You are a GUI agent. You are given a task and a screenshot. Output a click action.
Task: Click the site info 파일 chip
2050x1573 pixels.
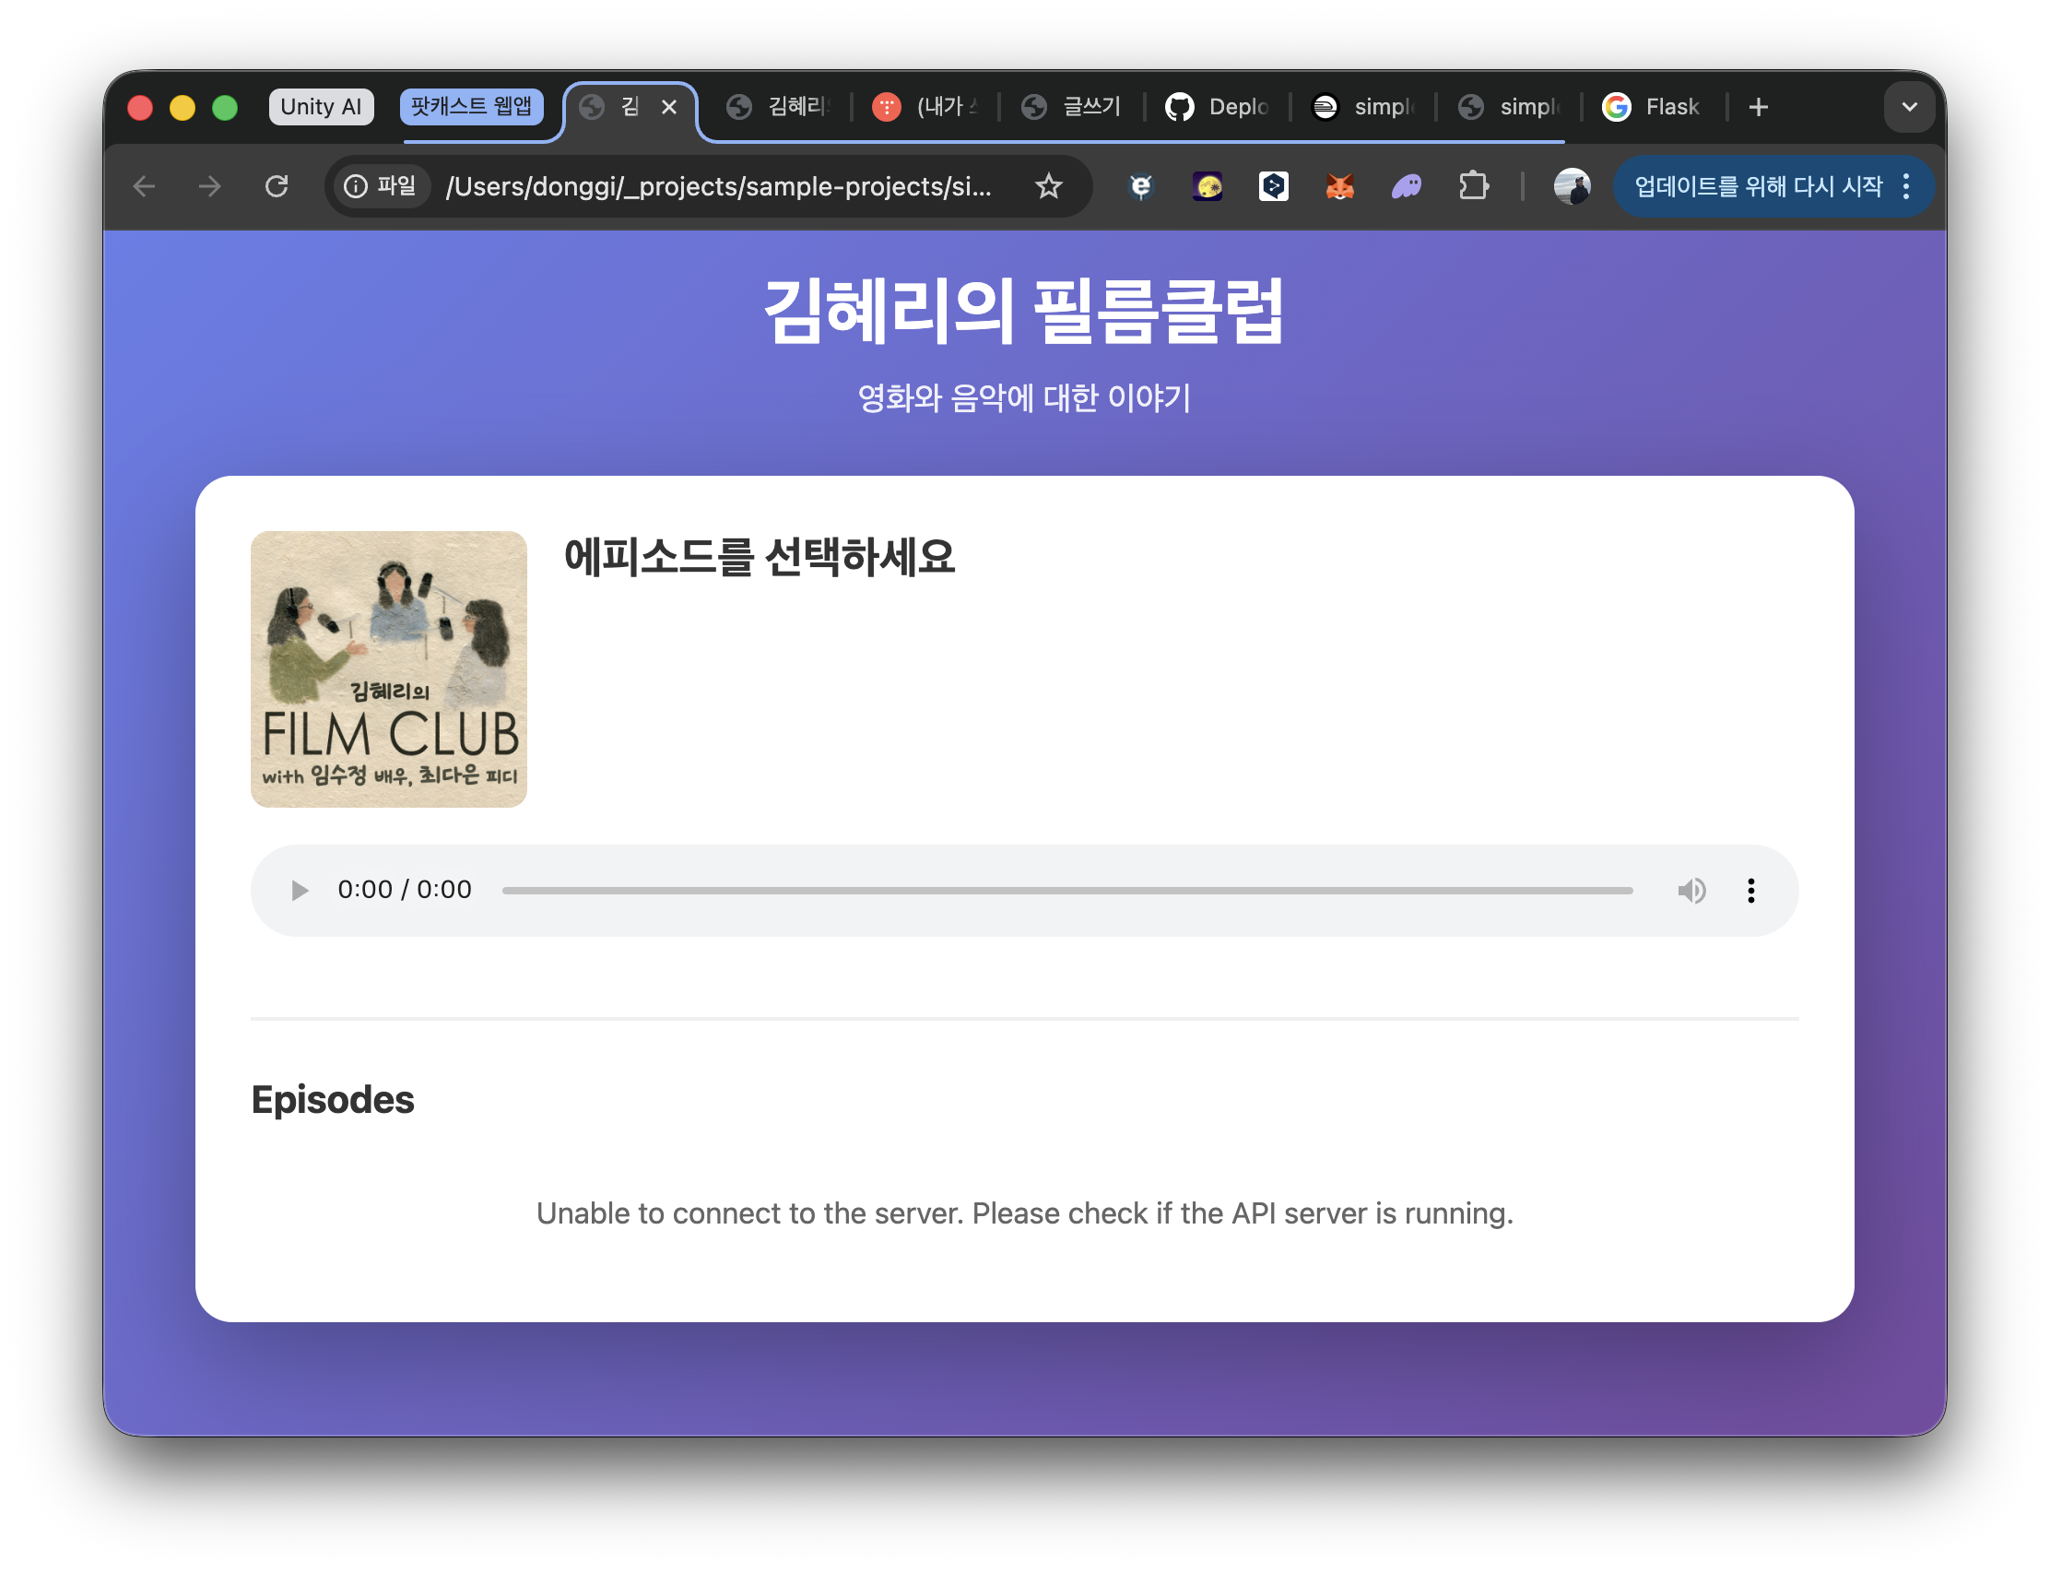click(x=381, y=186)
